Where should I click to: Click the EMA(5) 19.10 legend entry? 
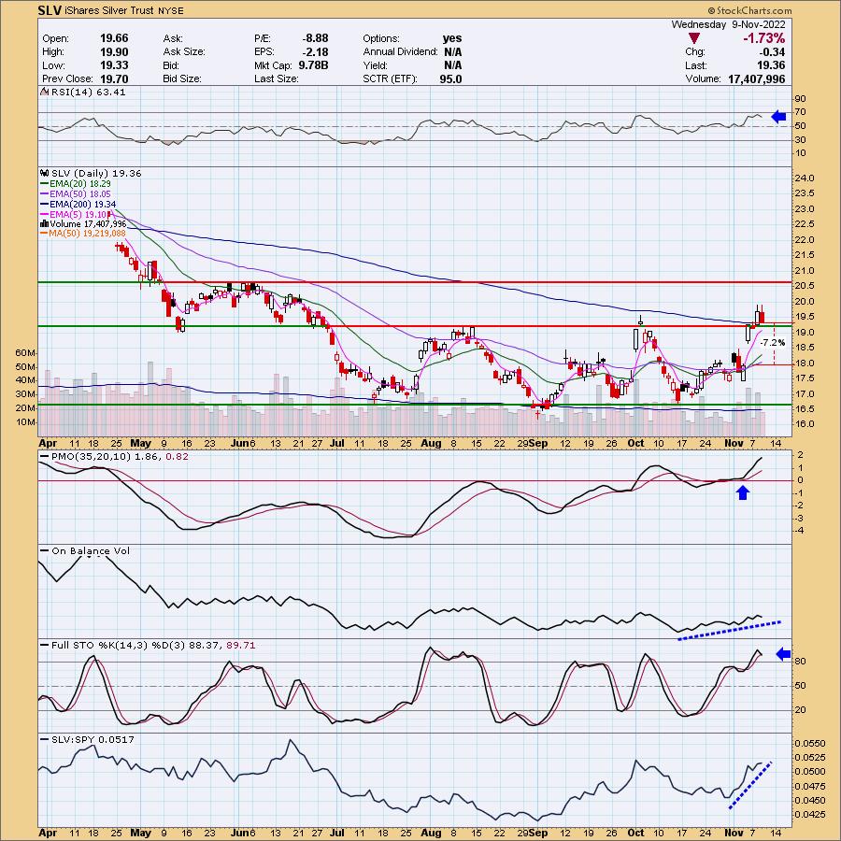[x=78, y=215]
